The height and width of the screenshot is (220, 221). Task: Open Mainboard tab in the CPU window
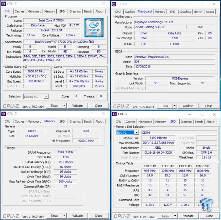point(34,11)
